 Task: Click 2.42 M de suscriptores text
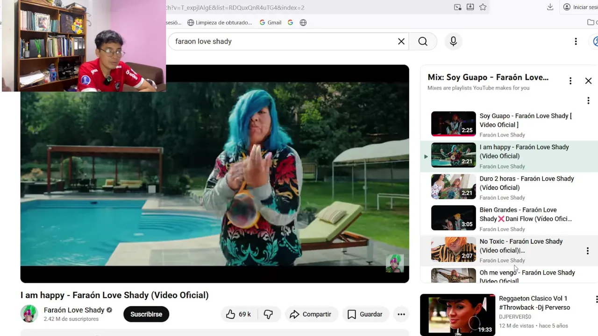[x=71, y=319]
